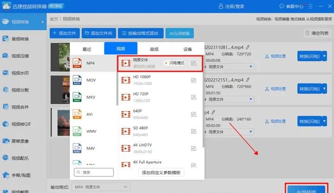The width and height of the screenshot is (334, 193).
Task: Select the M4V format icon
Action: (x=77, y=148)
